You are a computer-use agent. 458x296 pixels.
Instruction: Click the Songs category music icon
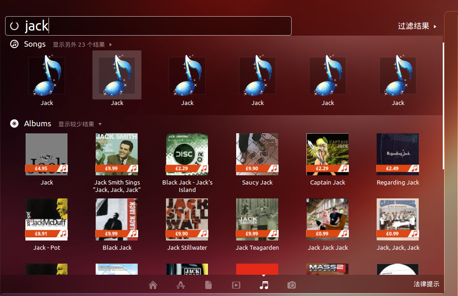pos(15,44)
